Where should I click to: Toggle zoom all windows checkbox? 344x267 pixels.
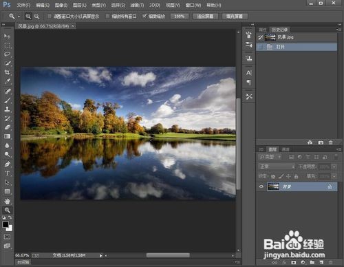pyautogui.click(x=107, y=16)
